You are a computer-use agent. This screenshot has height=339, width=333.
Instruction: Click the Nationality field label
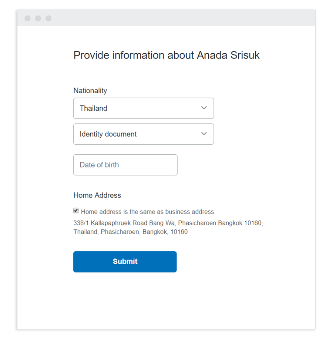point(90,91)
